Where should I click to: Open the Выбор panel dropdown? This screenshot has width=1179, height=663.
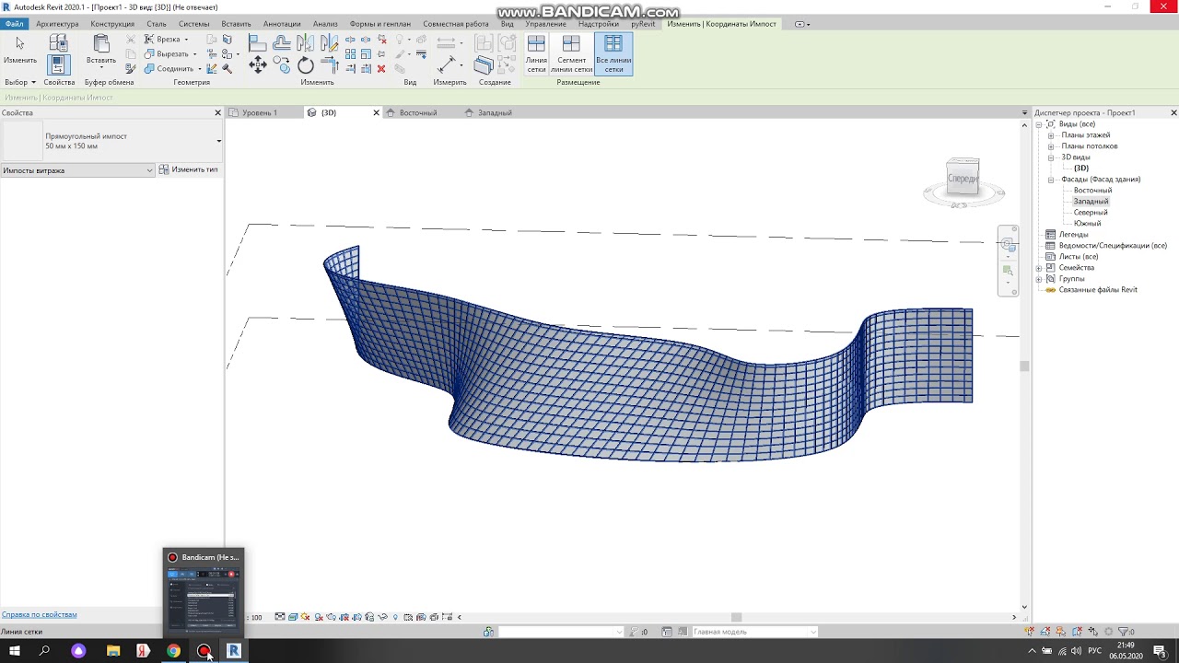click(19, 82)
